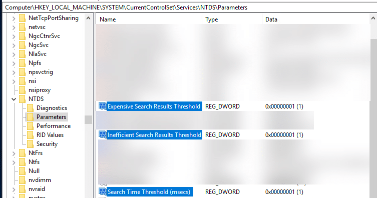Click data 0x00000001 of Expensive Search row
Image resolution: width=377 pixels, height=198 pixels.
tap(284, 106)
